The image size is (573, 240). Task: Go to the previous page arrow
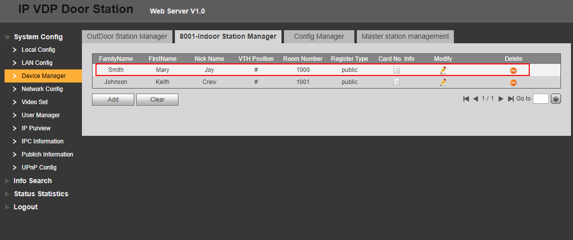pos(475,99)
